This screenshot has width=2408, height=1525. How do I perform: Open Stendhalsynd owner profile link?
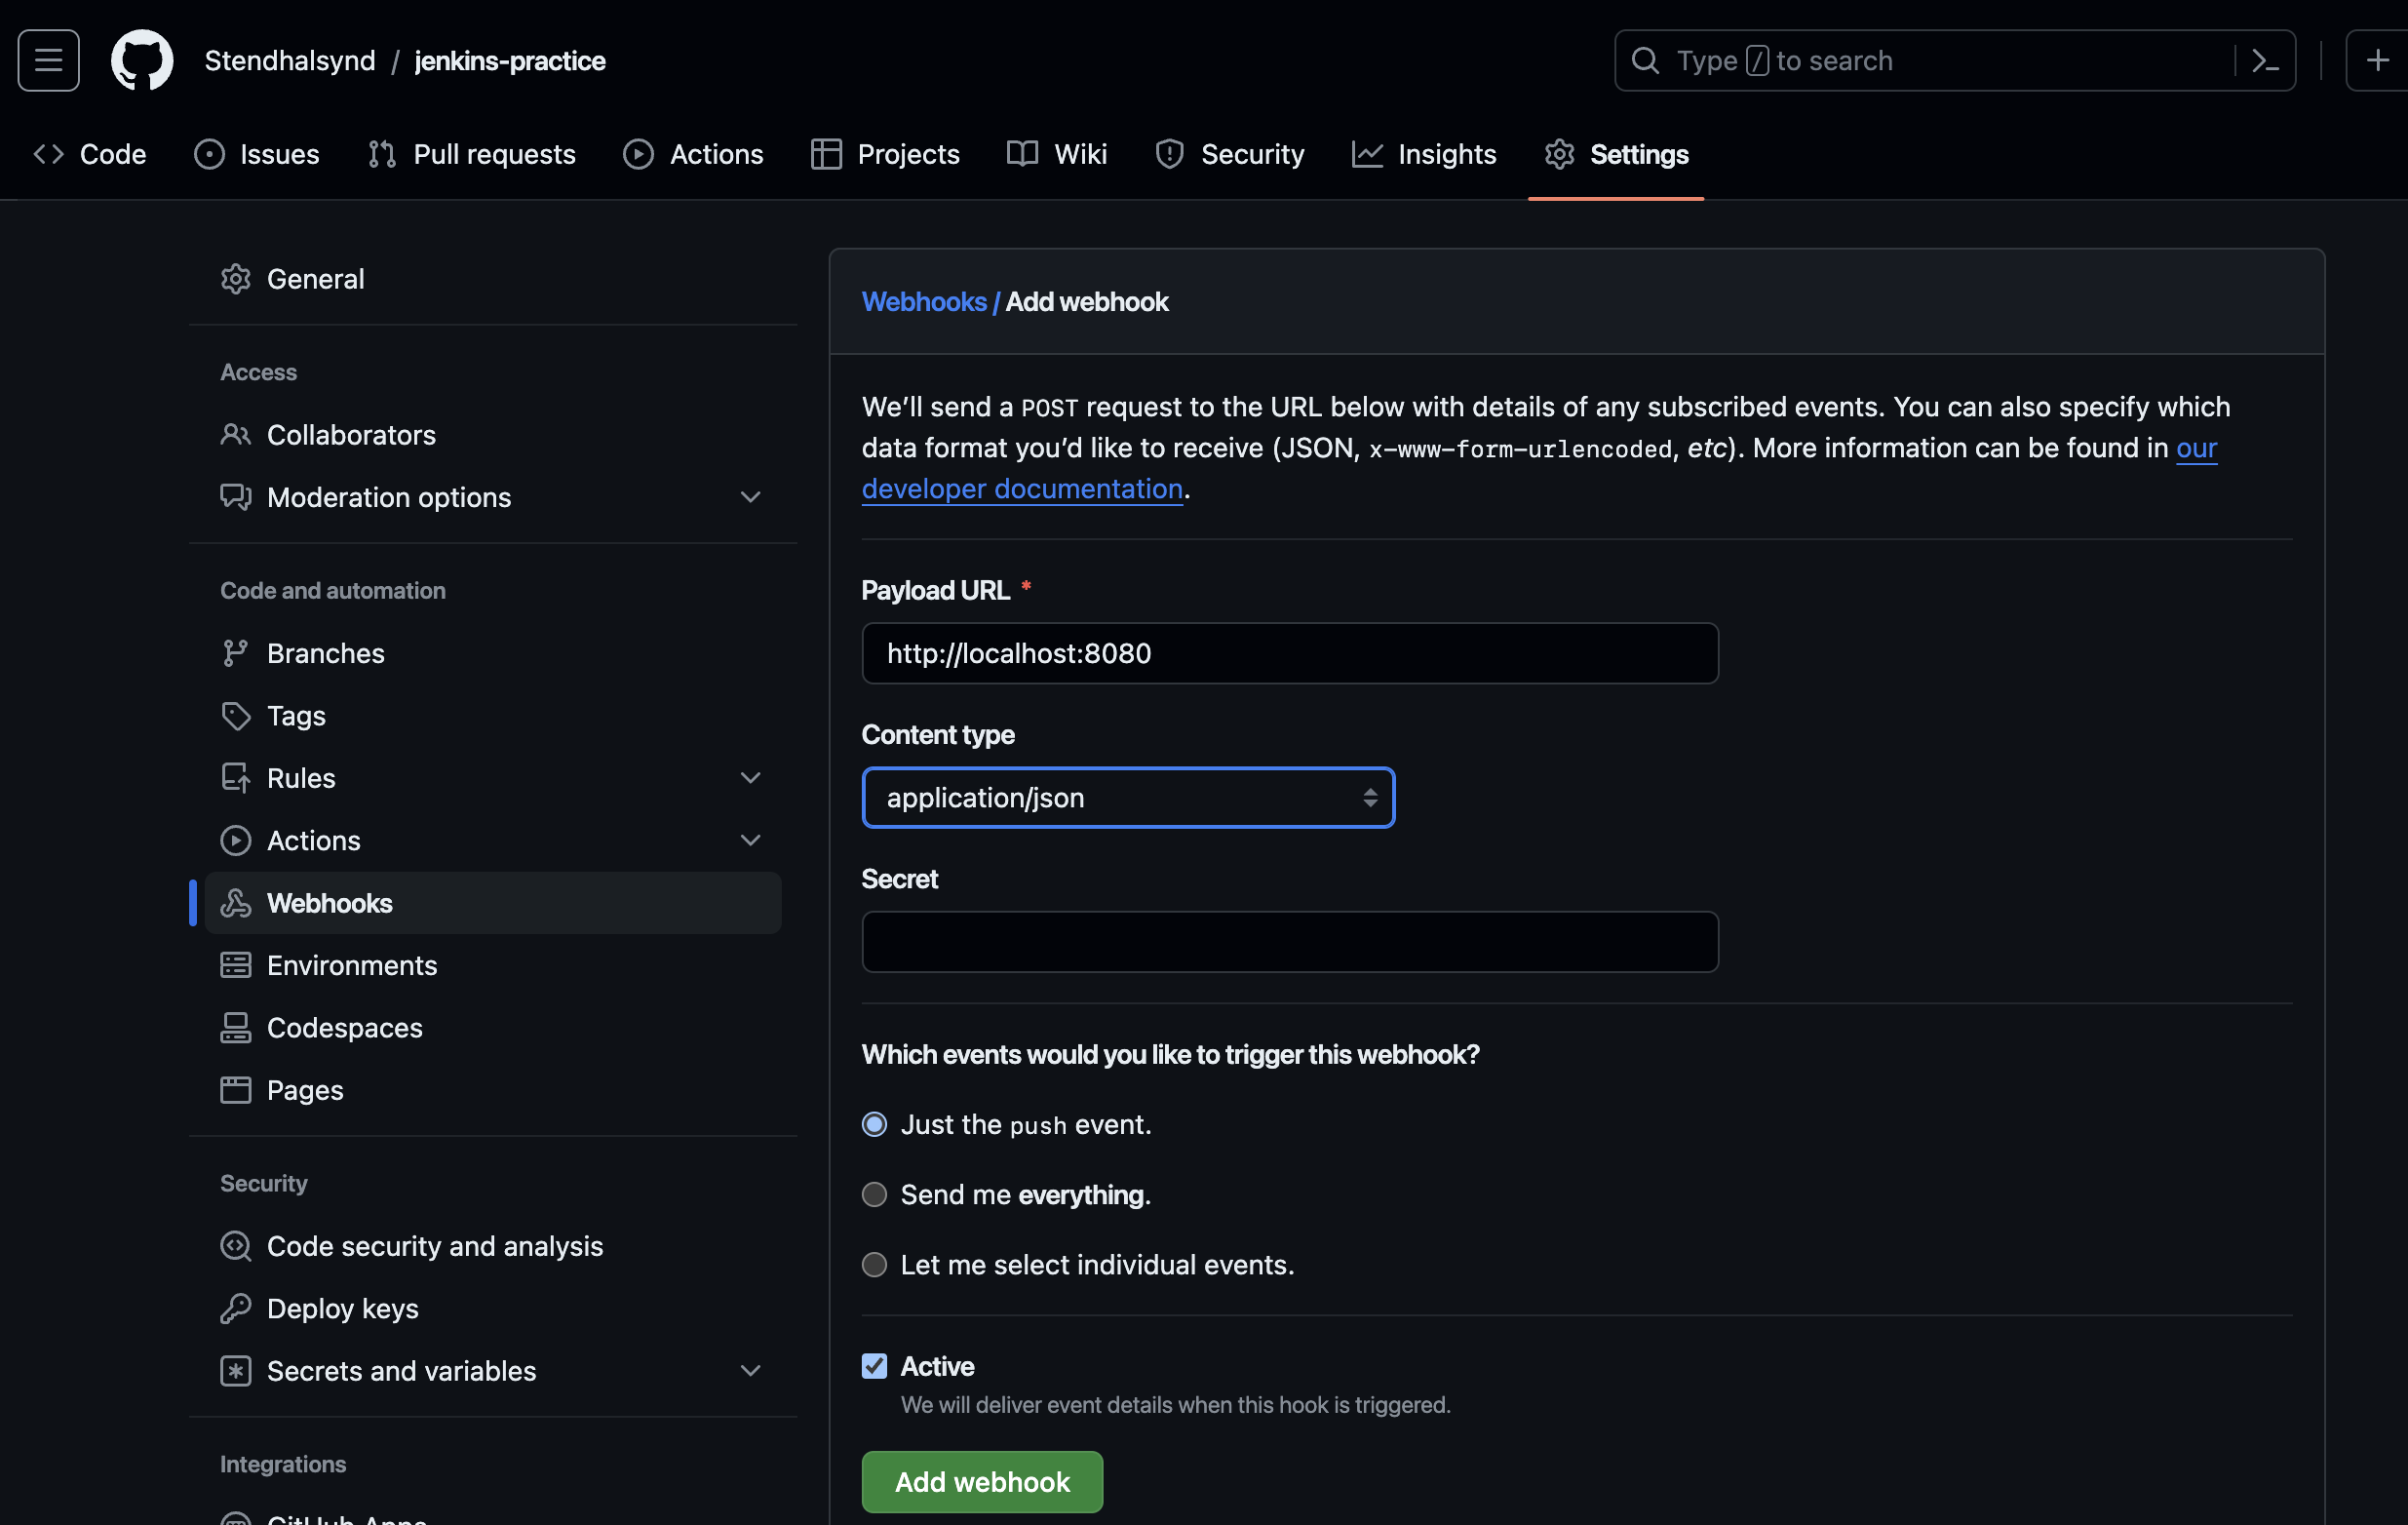290,60
